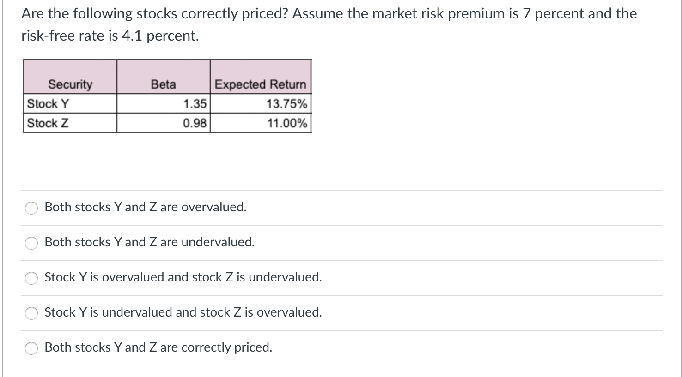This screenshot has width=682, height=377.
Task: Click the 1.35 beta cell
Action: click(x=195, y=104)
